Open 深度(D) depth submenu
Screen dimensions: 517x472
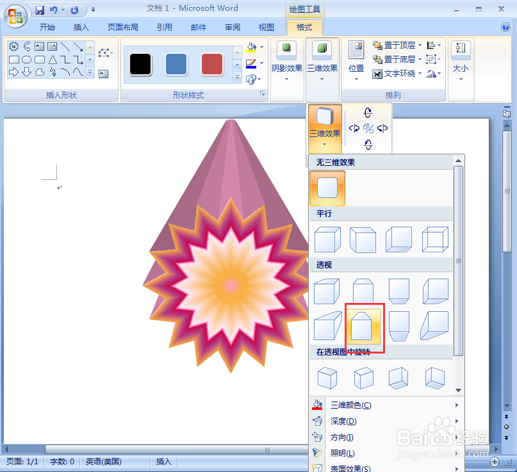pos(386,421)
